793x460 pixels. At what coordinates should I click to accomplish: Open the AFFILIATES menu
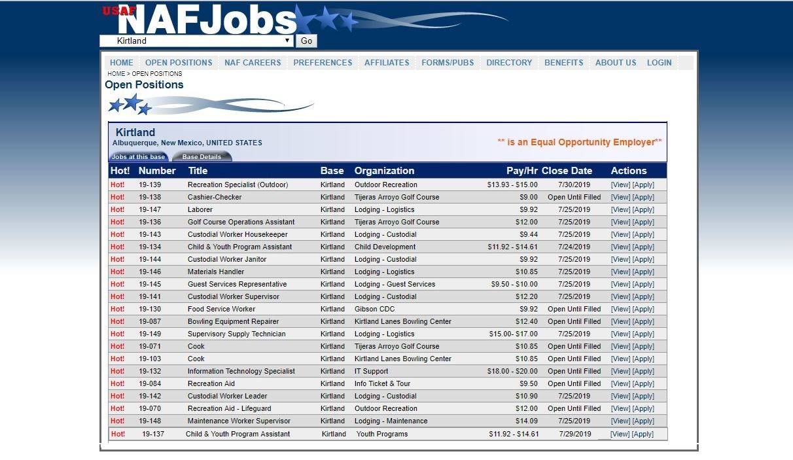(x=387, y=63)
